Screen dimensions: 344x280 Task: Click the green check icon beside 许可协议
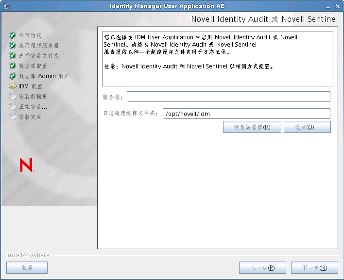tap(13, 35)
